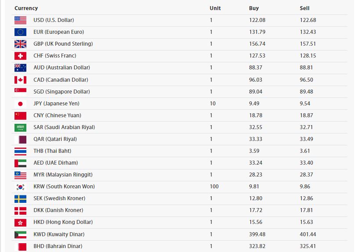Click the Swiss flag icon

click(20, 56)
